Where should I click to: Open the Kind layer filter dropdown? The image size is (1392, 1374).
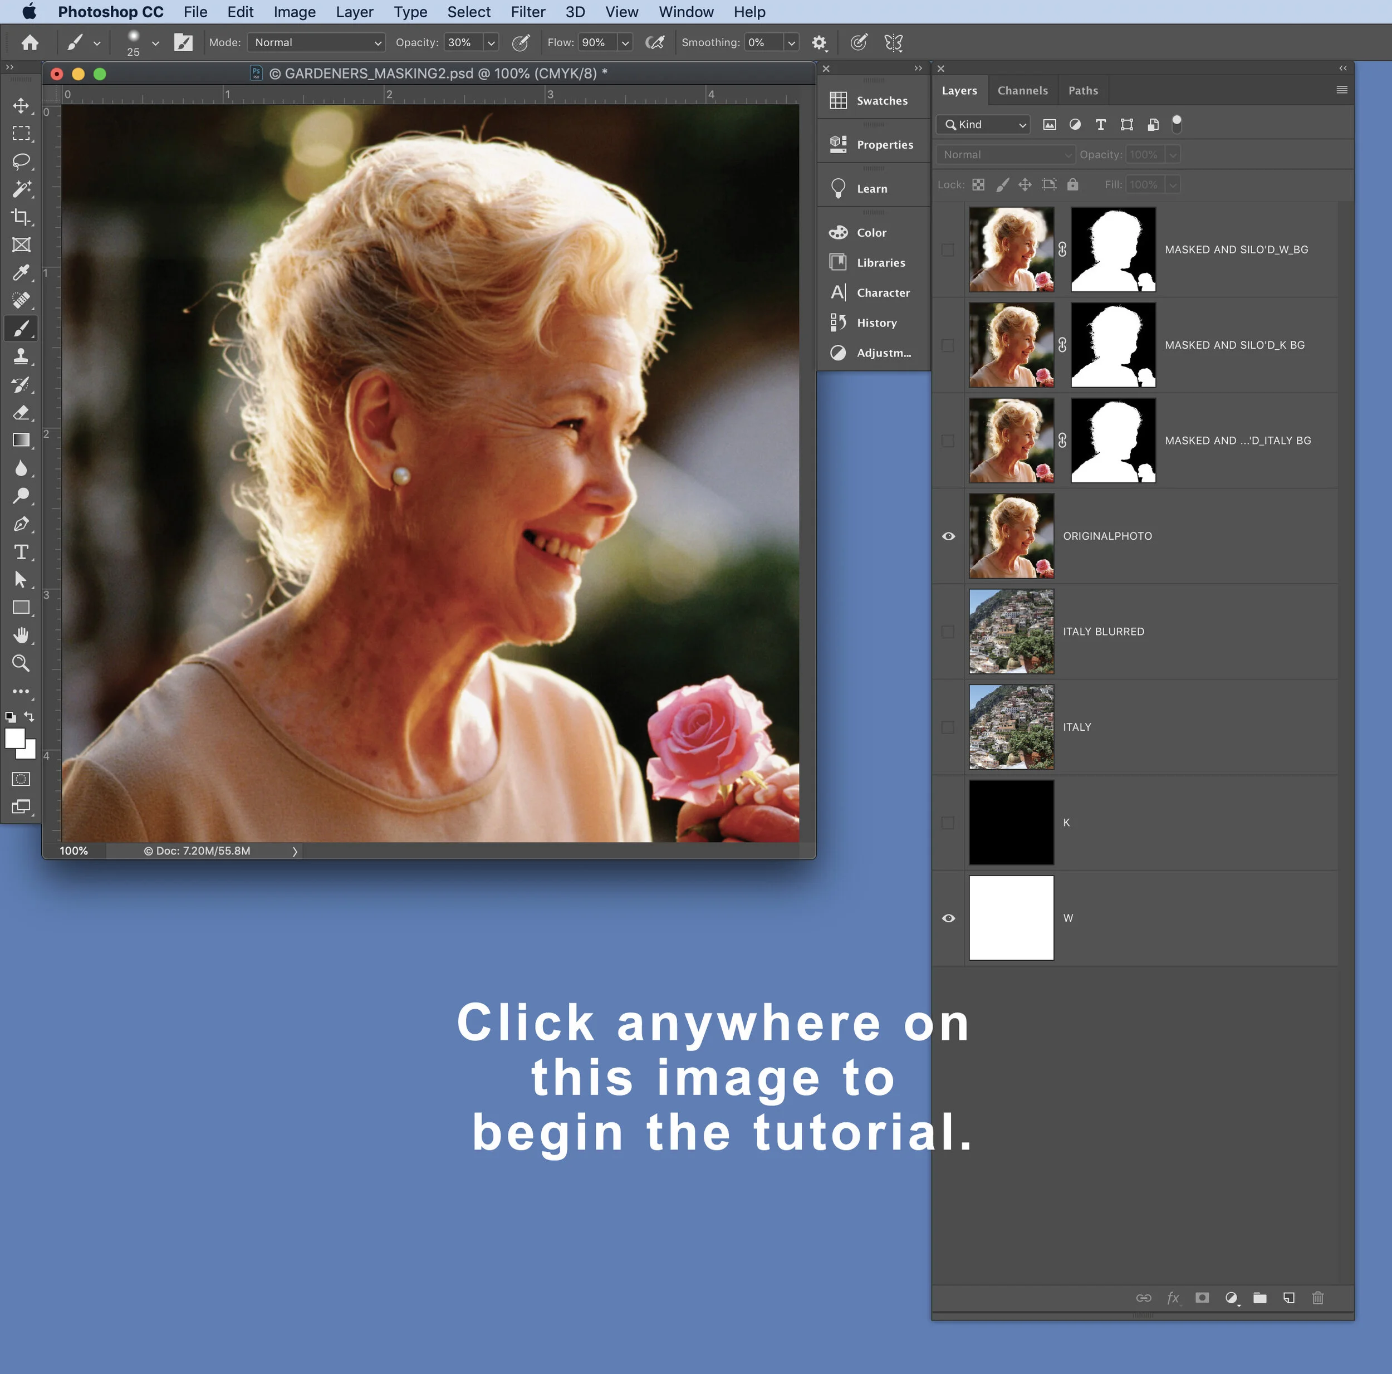(984, 125)
